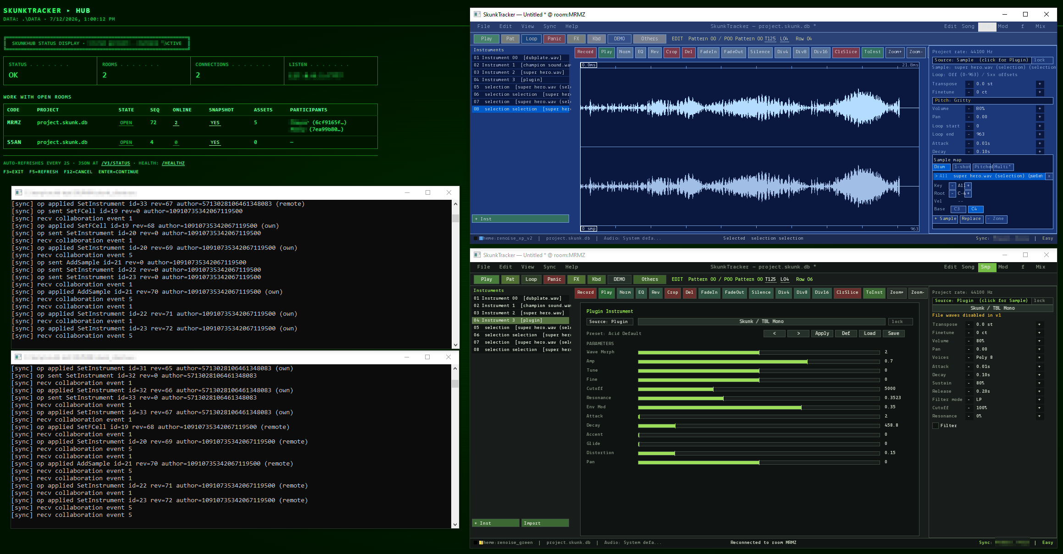The image size is (1063, 554).
Task: Toggle Kbd input in green tracker
Action: [596, 280]
